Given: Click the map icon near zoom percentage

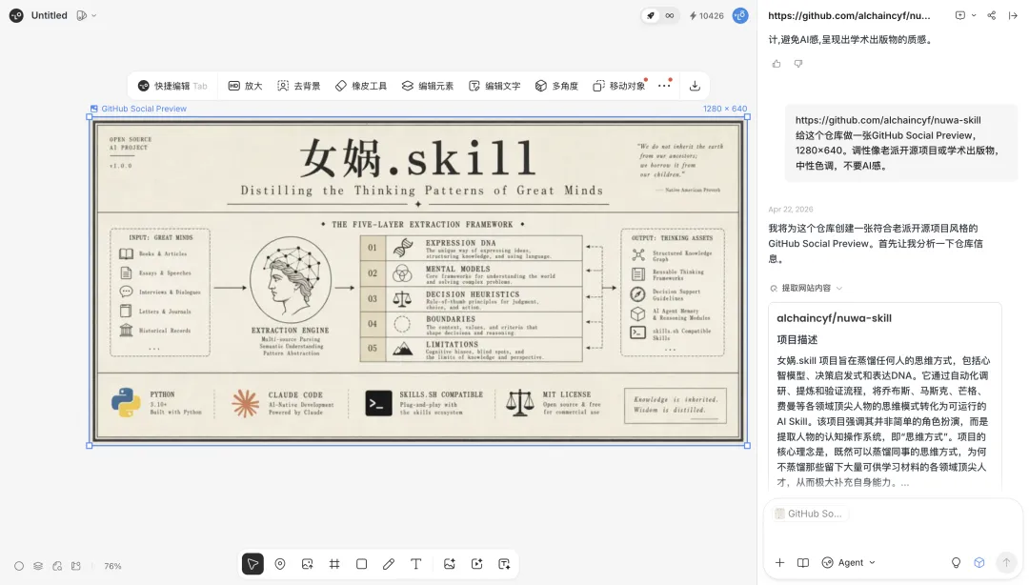Looking at the screenshot, I should pos(76,566).
